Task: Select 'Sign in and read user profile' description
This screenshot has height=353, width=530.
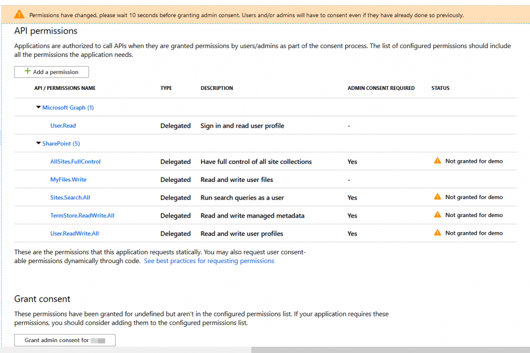Action: coord(242,126)
